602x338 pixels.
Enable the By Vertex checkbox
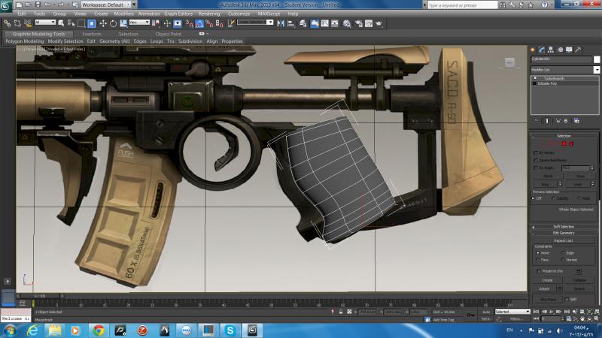coord(536,152)
